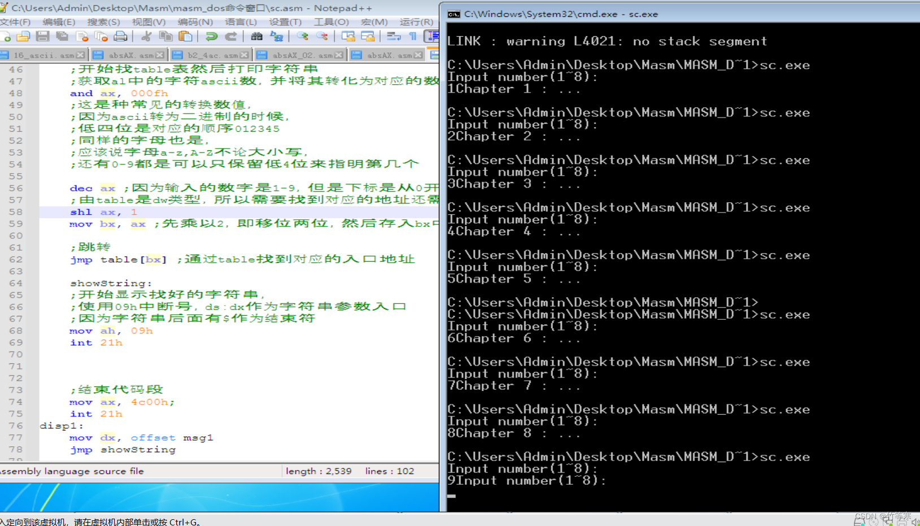The image size is (920, 526).
Task: Open the 视图(V) menu
Action: (149, 21)
